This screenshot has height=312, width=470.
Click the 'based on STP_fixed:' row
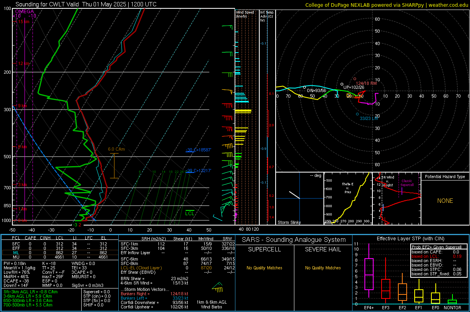tap(437, 274)
